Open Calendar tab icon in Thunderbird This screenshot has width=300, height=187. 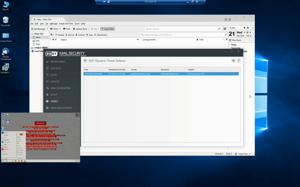(226, 20)
